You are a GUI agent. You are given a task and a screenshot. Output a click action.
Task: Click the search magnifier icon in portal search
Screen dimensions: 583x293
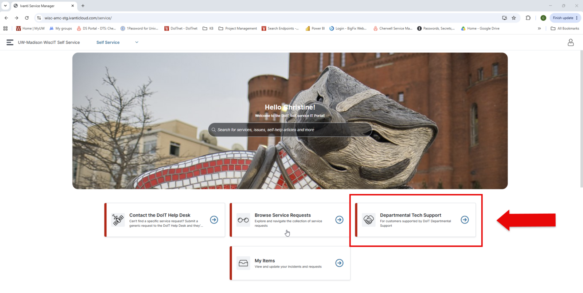coord(214,130)
